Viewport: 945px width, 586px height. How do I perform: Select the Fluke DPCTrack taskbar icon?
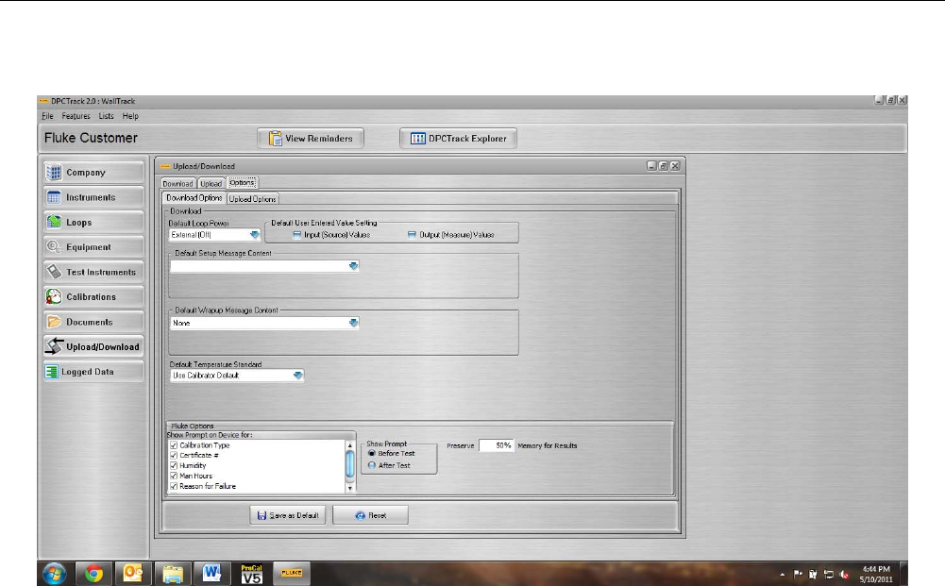click(291, 573)
